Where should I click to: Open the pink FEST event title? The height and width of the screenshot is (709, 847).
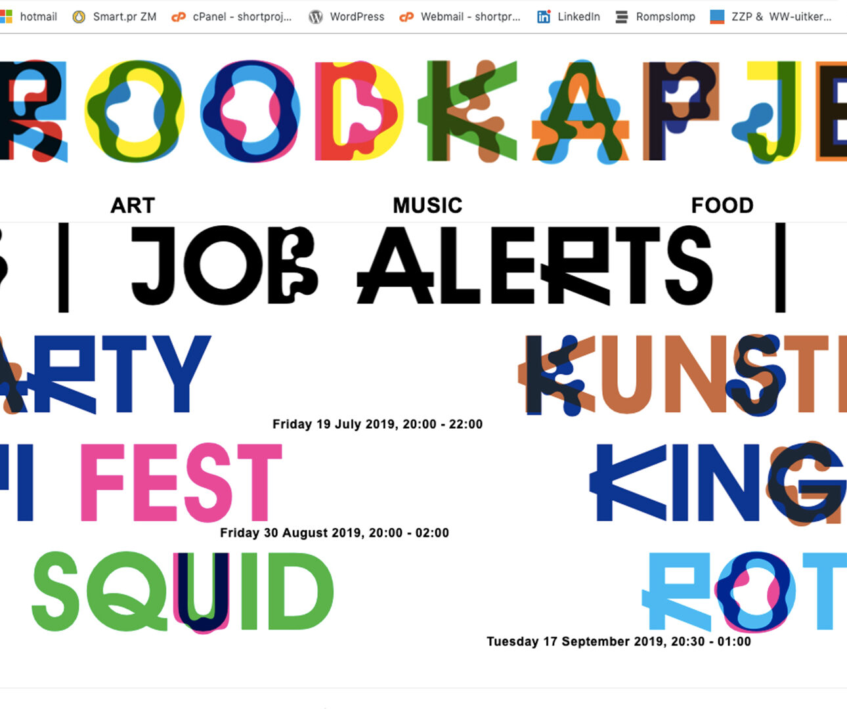pyautogui.click(x=181, y=483)
